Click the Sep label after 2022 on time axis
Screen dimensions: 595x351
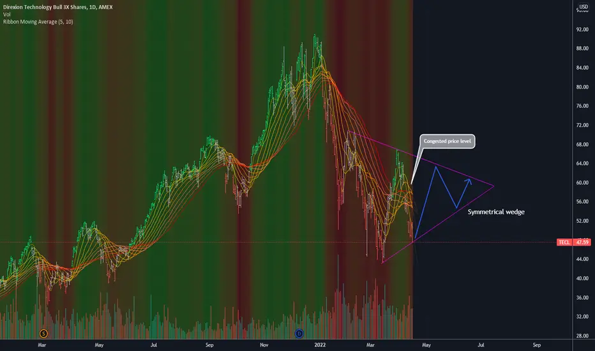pyautogui.click(x=536, y=345)
